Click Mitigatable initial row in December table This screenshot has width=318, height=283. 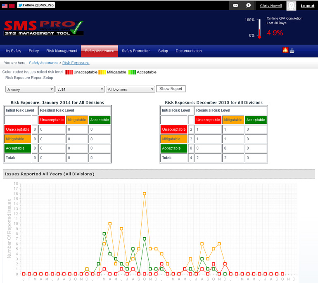(174, 139)
